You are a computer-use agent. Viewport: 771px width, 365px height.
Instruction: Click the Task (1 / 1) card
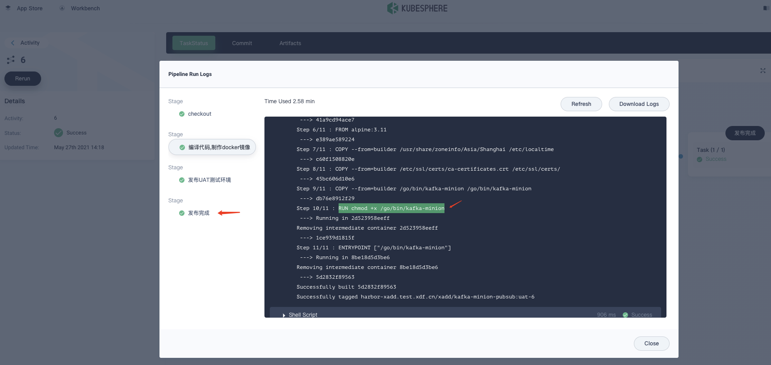[729, 154]
